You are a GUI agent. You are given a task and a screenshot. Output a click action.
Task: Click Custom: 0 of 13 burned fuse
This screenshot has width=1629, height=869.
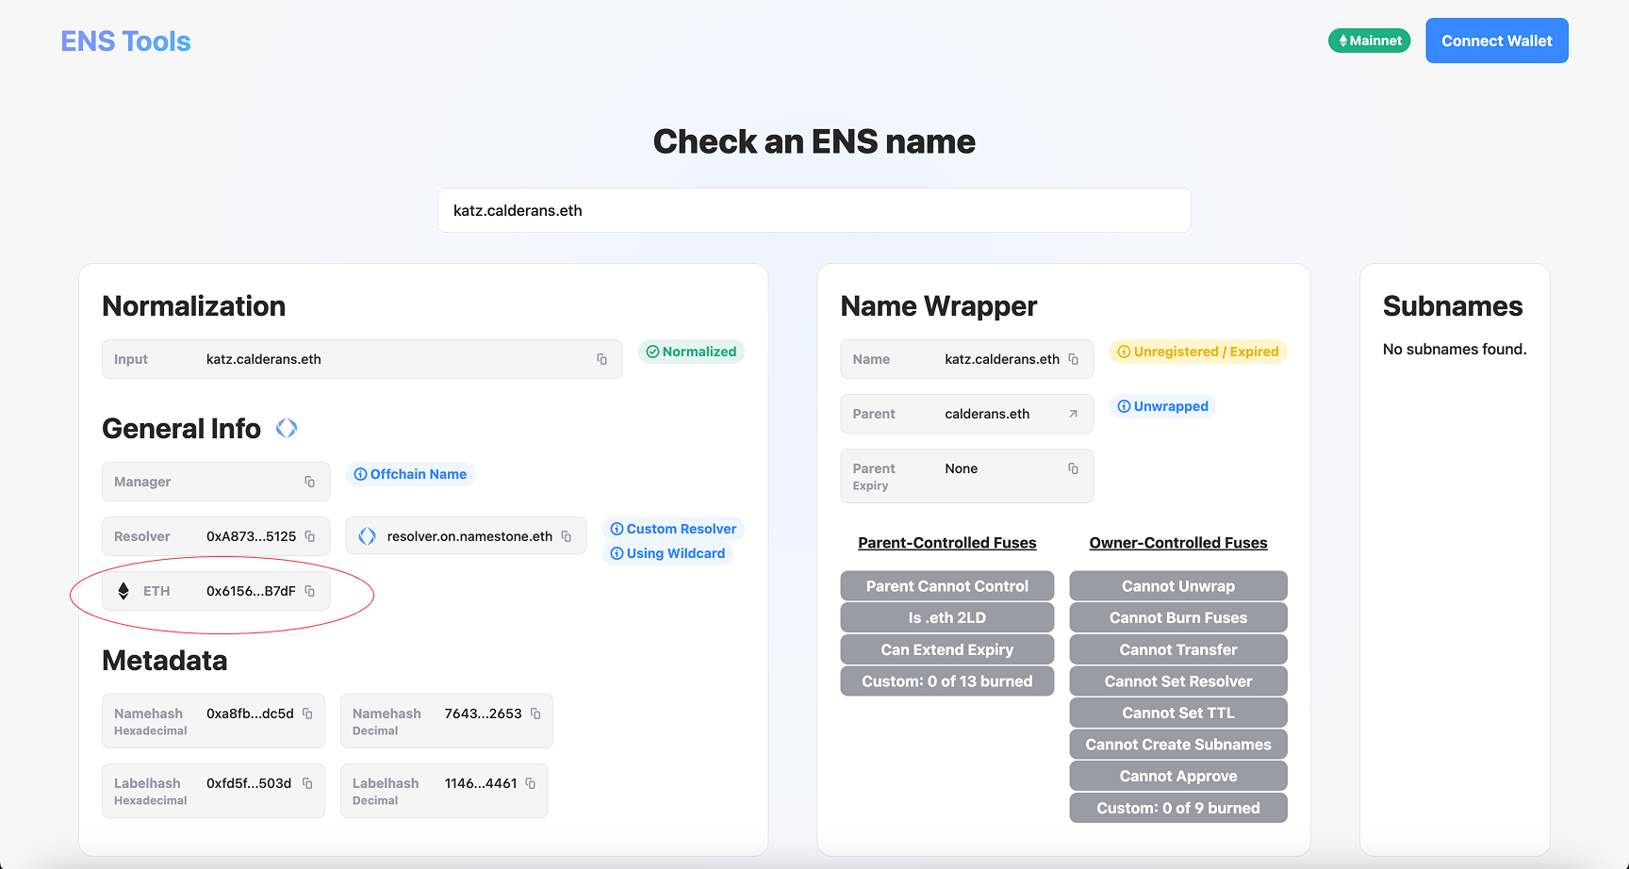click(x=947, y=681)
